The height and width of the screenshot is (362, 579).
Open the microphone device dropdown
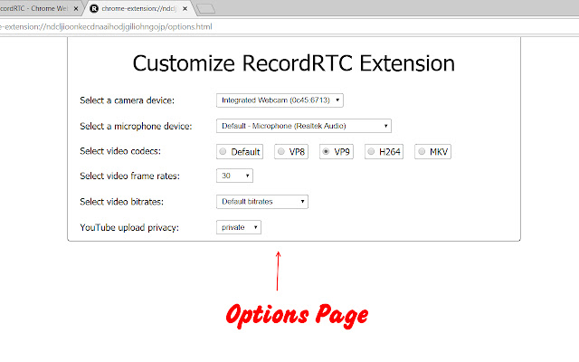304,126
